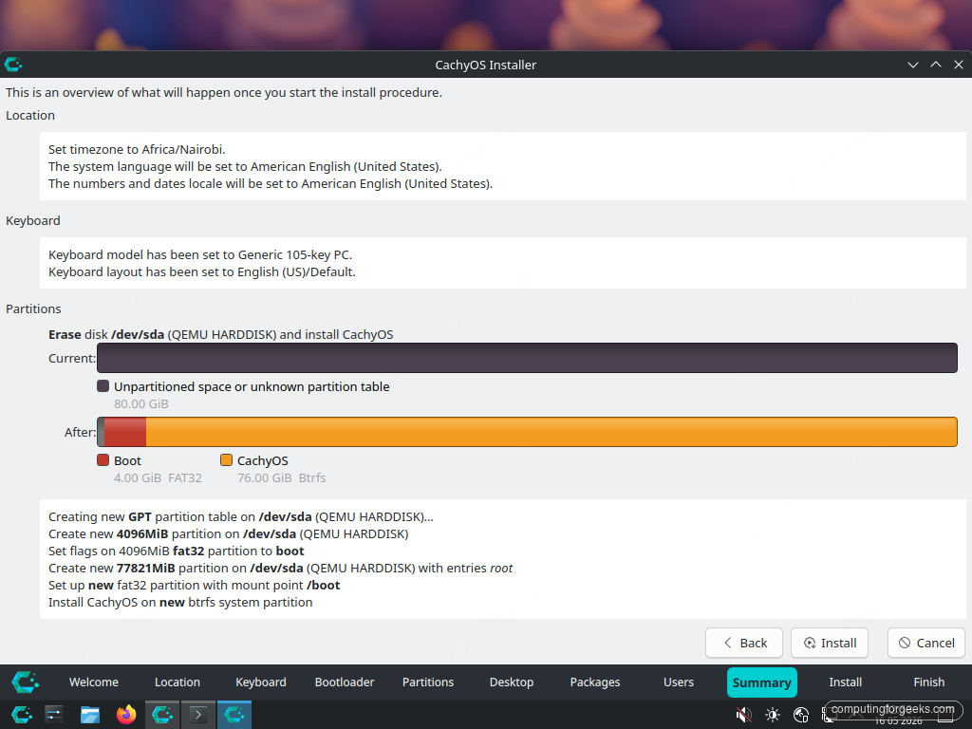The width and height of the screenshot is (972, 729).
Task: Click the '80.00 GiB' size value
Action: pyautogui.click(x=141, y=404)
